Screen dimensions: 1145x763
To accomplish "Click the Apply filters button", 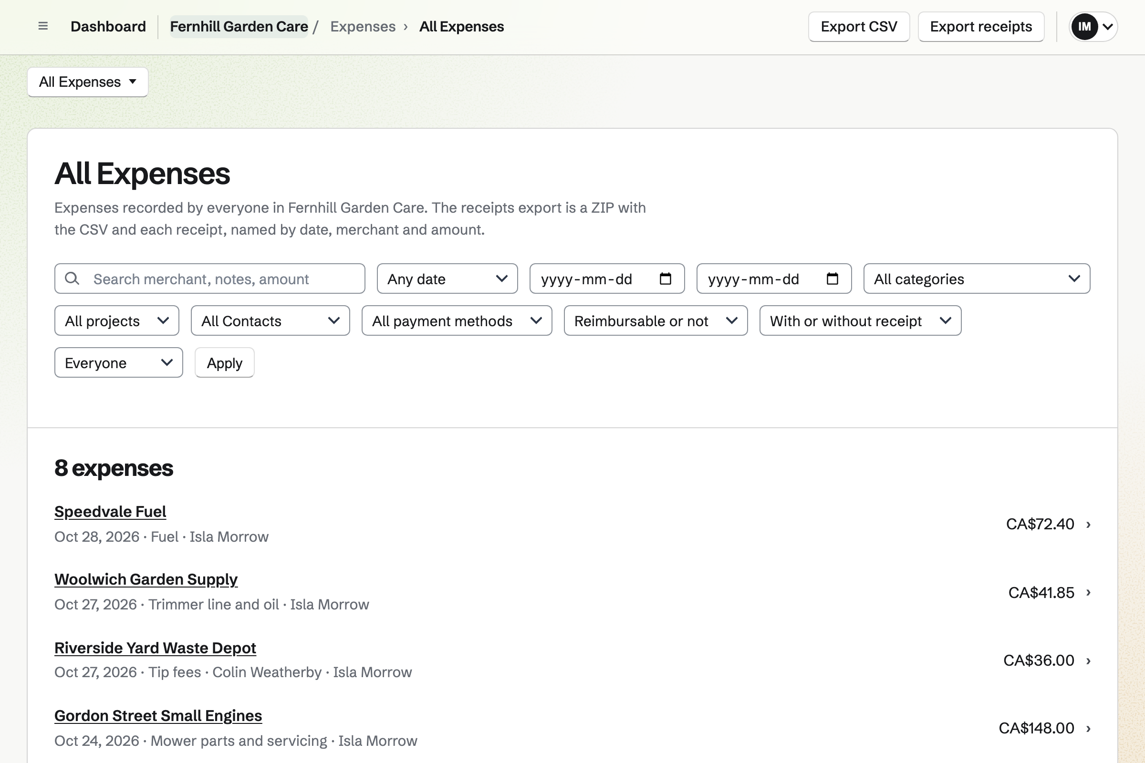I will 224,362.
